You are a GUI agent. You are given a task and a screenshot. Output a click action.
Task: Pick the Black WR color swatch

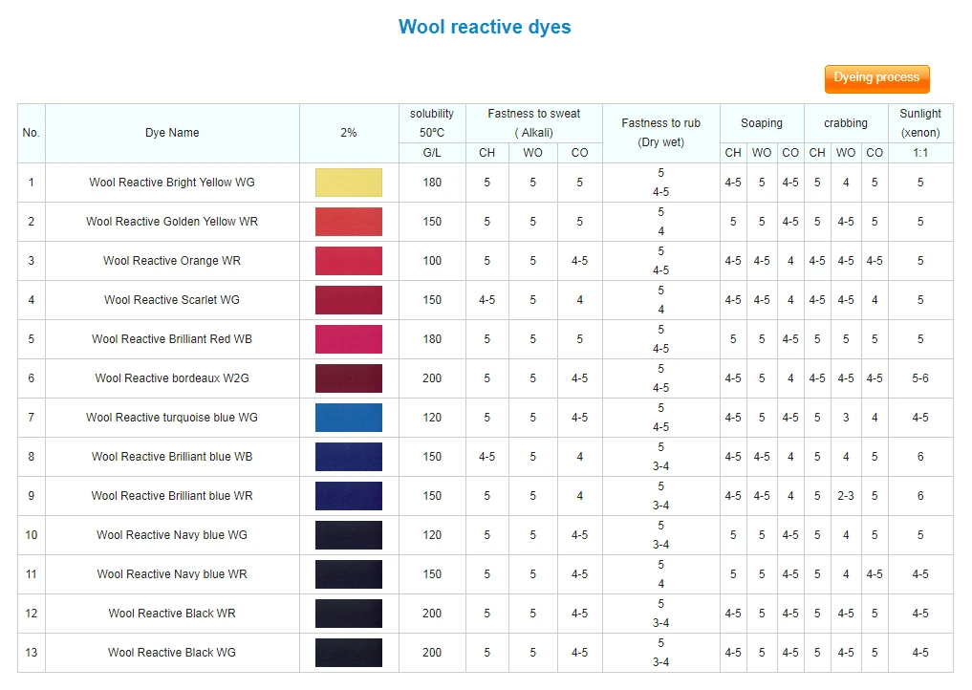(349, 614)
